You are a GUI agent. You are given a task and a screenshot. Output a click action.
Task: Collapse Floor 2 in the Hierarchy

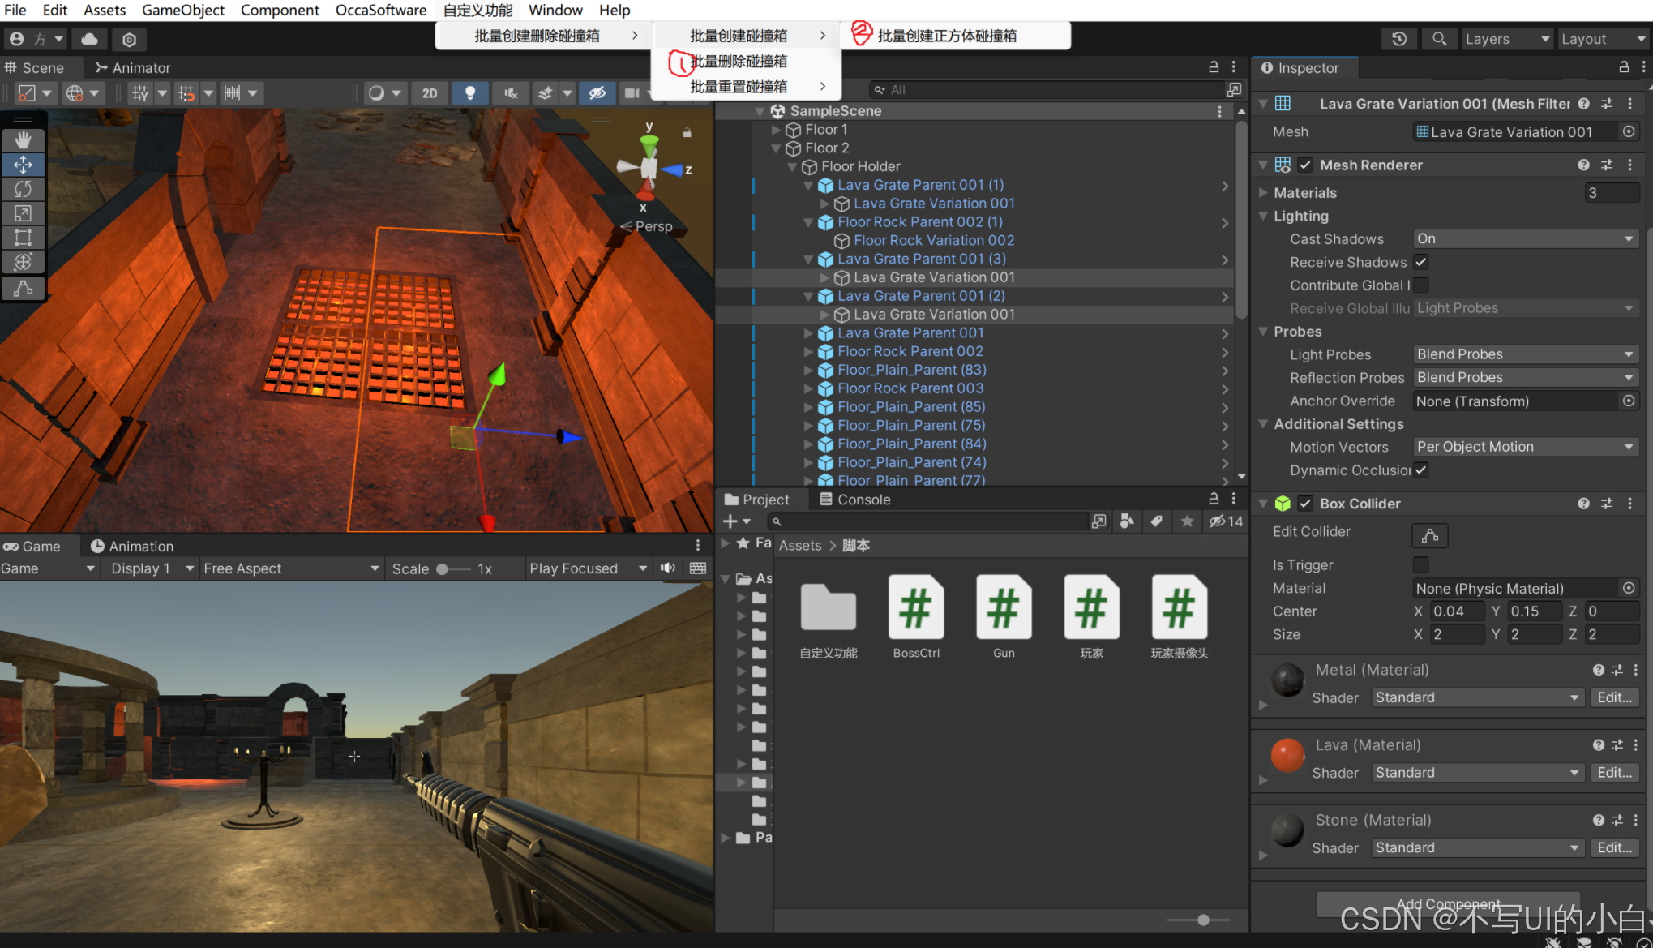[x=776, y=148]
